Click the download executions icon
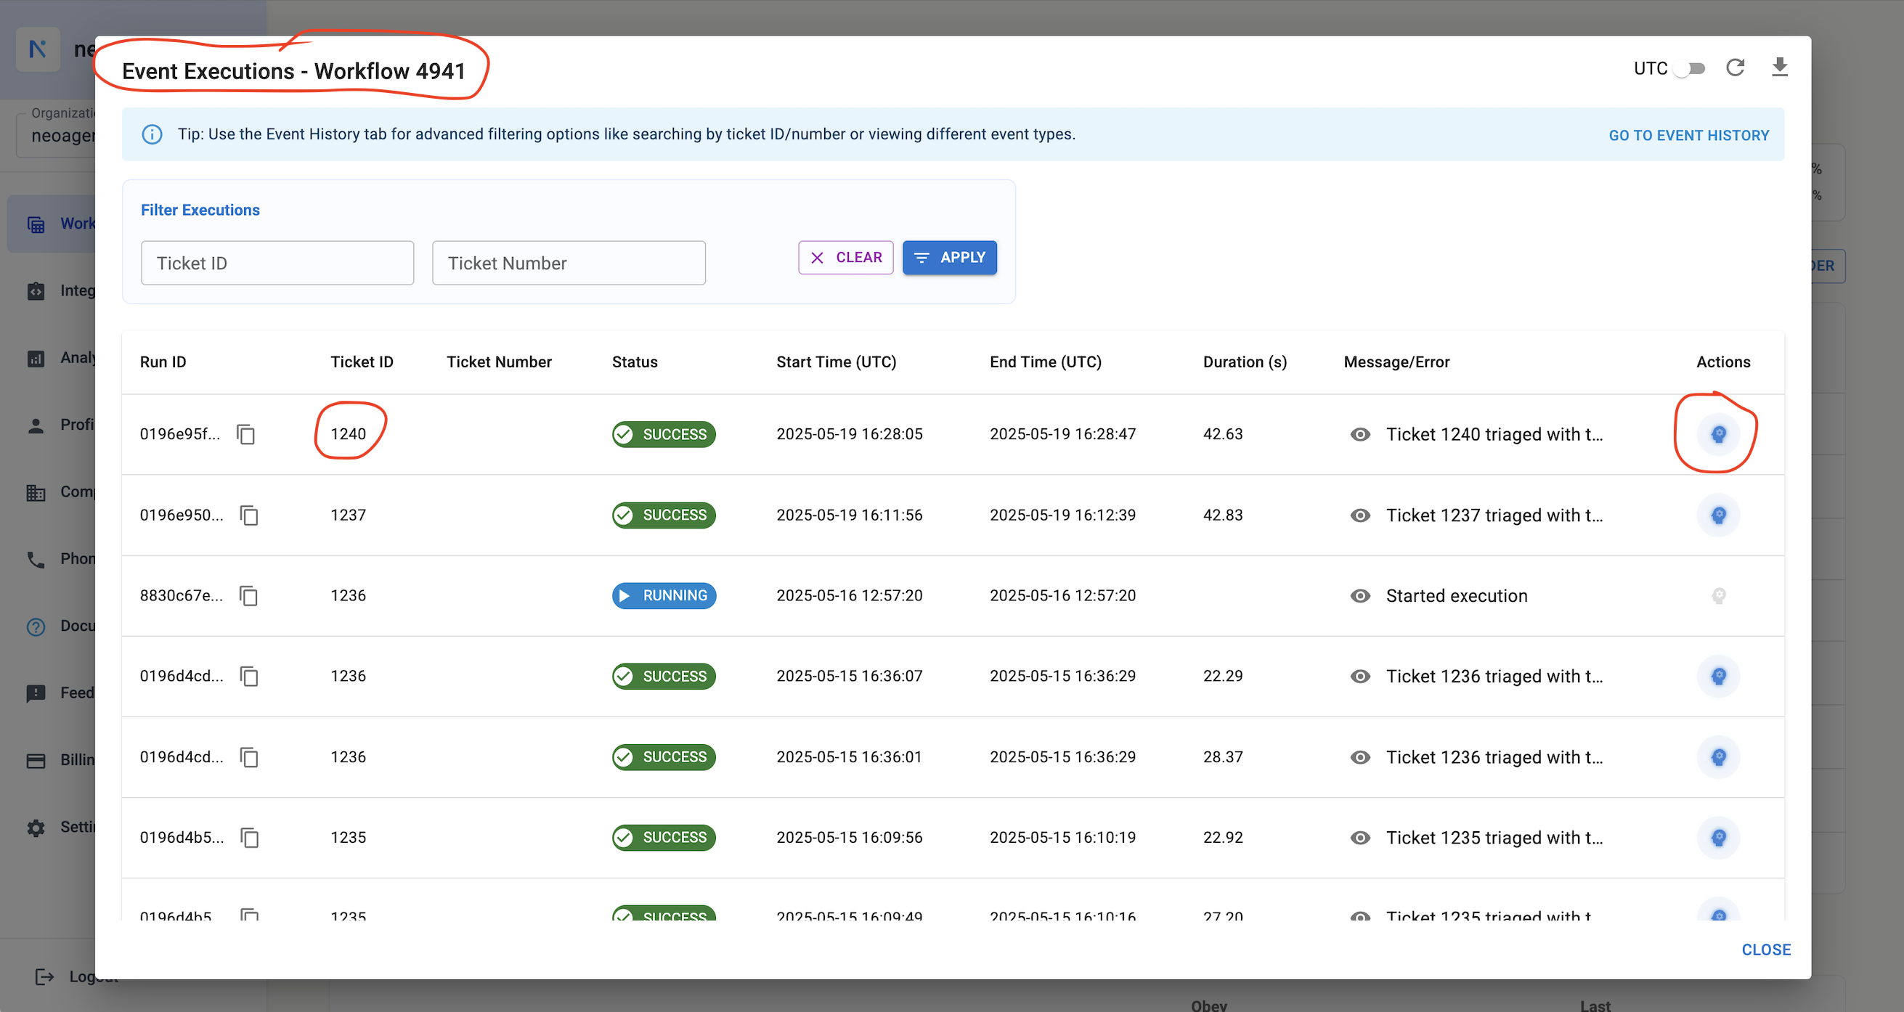Viewport: 1904px width, 1012px height. (1779, 68)
